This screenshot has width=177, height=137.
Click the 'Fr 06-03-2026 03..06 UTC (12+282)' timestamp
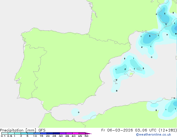point(139,130)
